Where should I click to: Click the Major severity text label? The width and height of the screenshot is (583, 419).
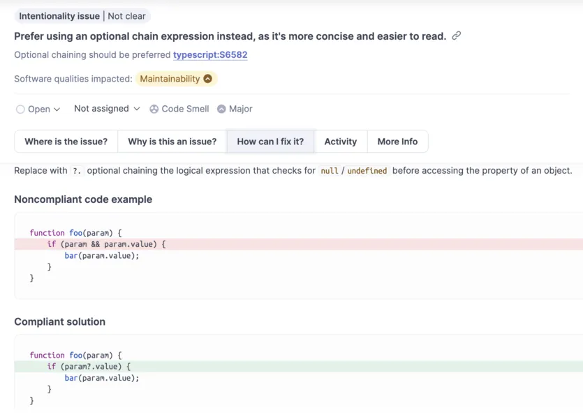(241, 109)
